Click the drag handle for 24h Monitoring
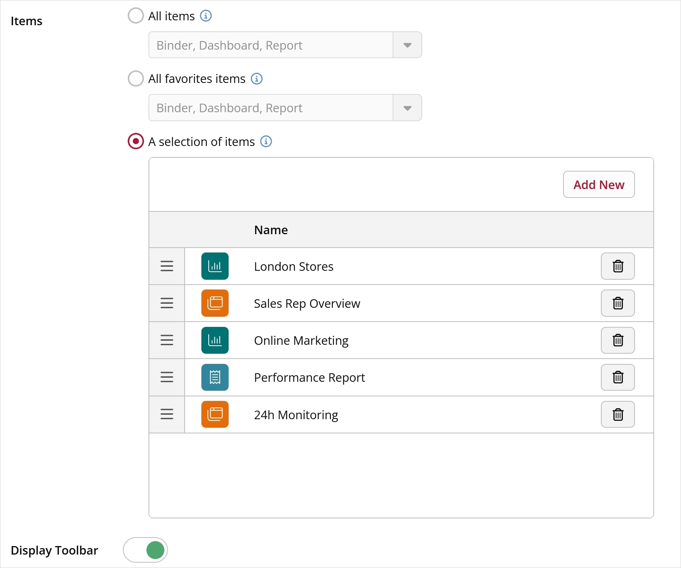This screenshot has width=681, height=568. (167, 414)
